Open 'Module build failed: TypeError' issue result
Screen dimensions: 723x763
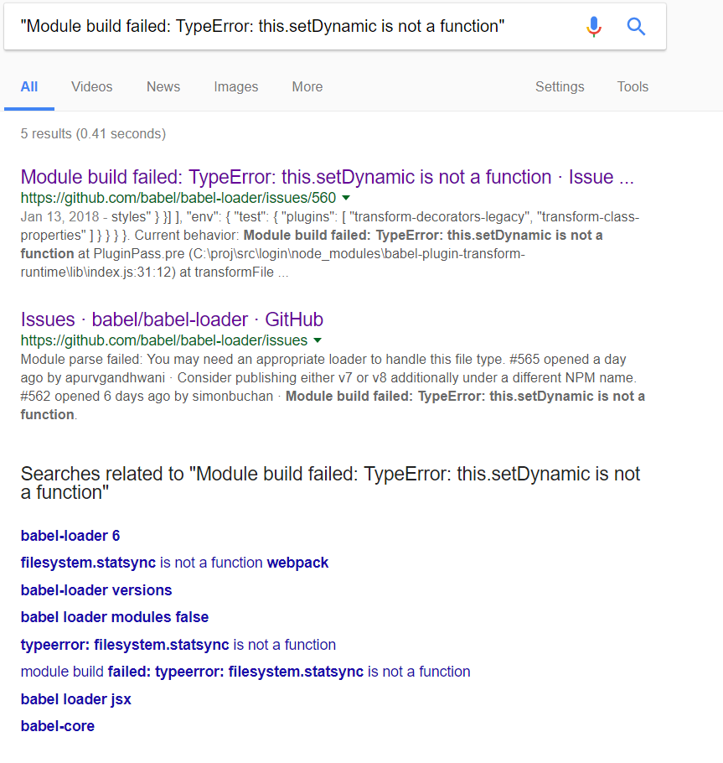point(328,177)
